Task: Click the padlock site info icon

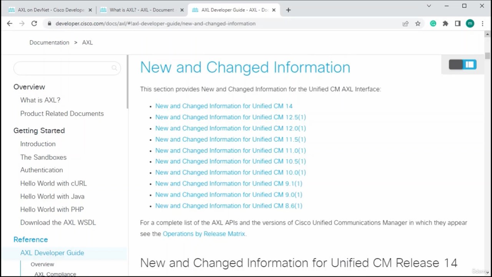Action: click(x=49, y=23)
